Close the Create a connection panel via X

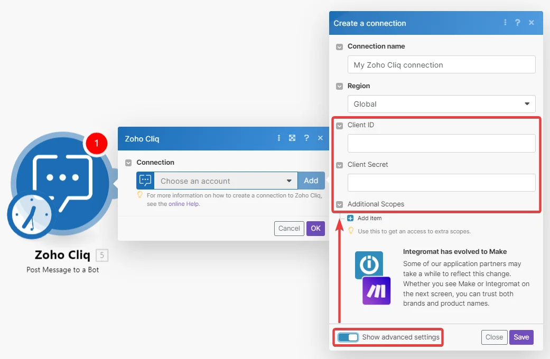pyautogui.click(x=532, y=22)
